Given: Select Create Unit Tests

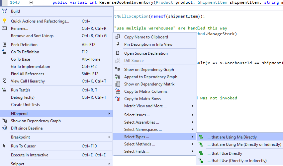Looking at the screenshot, I should (56, 105).
